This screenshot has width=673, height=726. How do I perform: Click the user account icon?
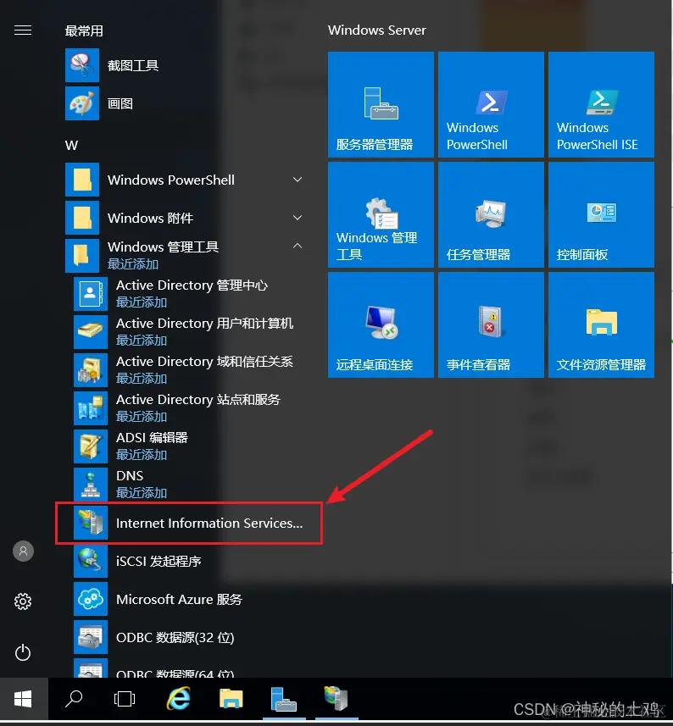tap(23, 551)
